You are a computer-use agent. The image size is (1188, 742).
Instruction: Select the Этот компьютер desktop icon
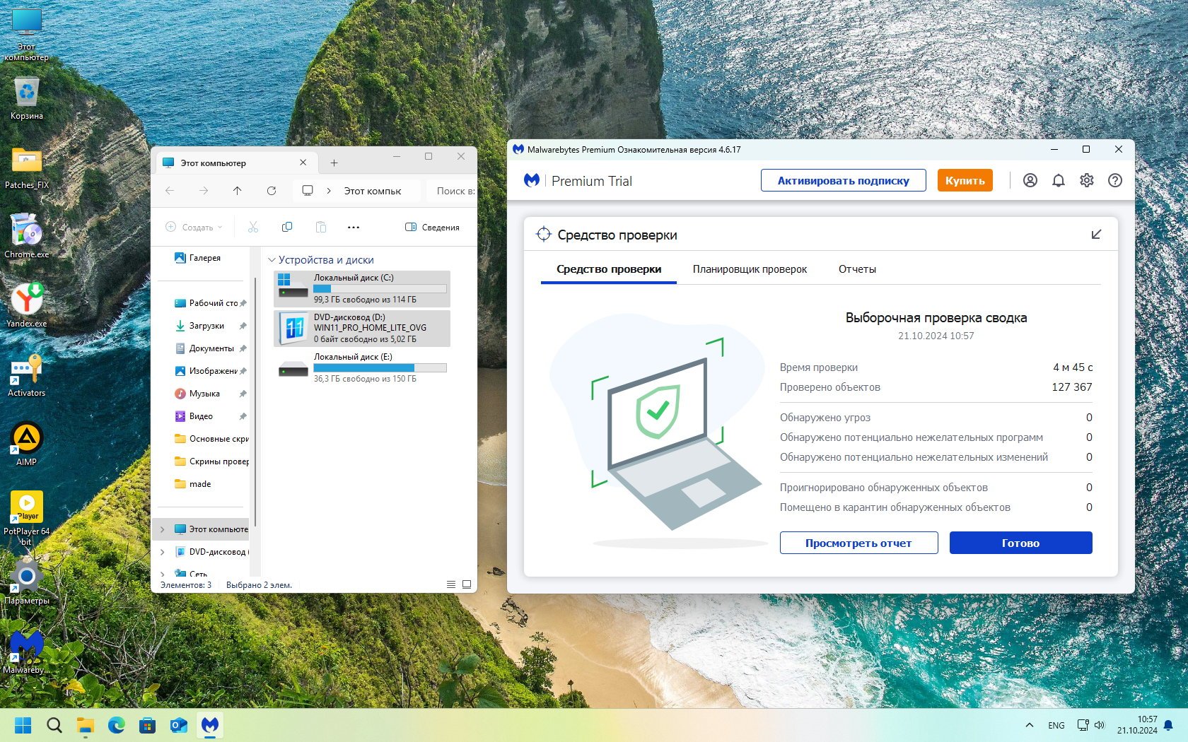[27, 35]
